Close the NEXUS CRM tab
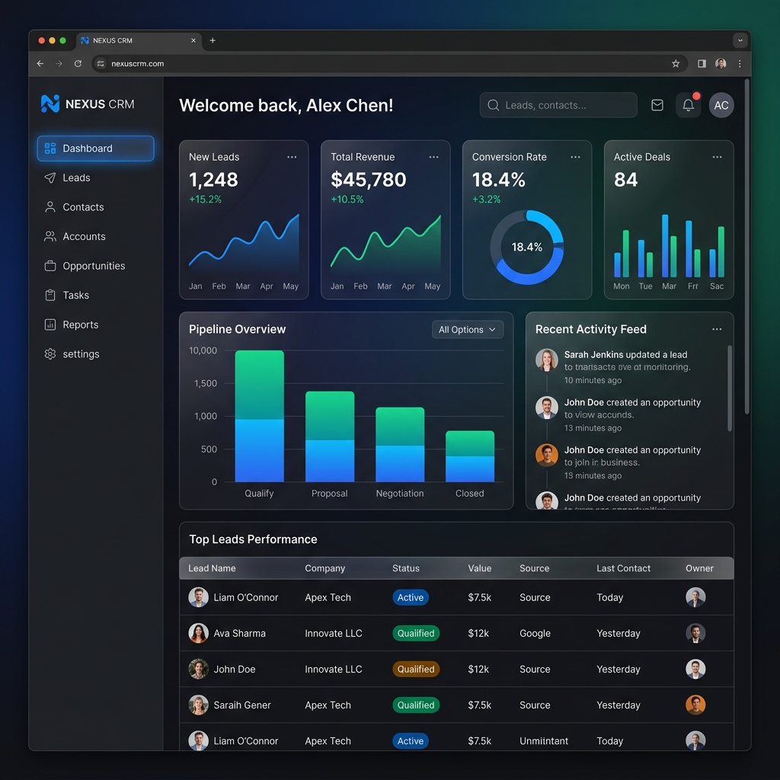The width and height of the screenshot is (780, 780). pos(193,40)
